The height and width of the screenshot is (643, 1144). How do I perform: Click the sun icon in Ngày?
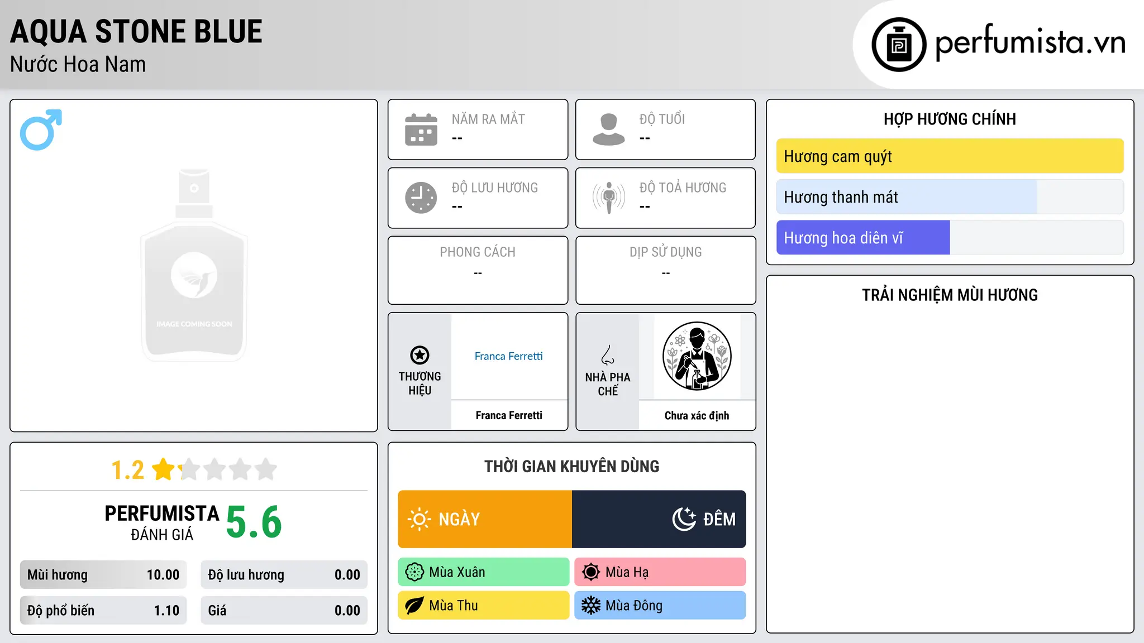coord(420,519)
